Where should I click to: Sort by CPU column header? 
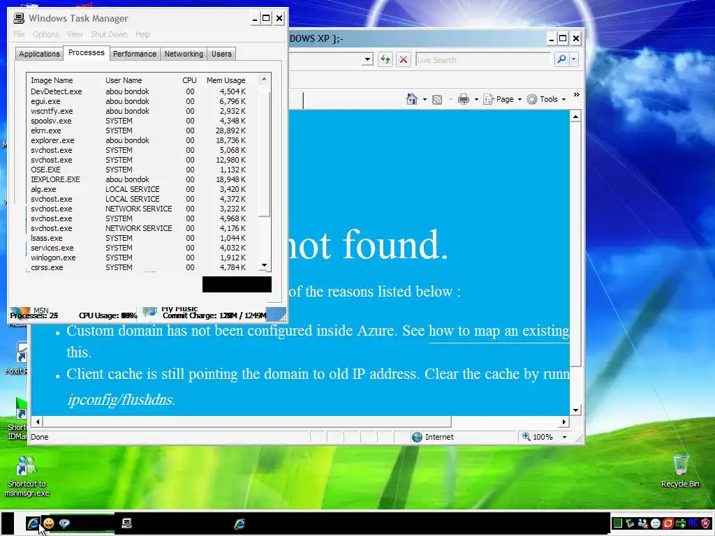point(189,80)
